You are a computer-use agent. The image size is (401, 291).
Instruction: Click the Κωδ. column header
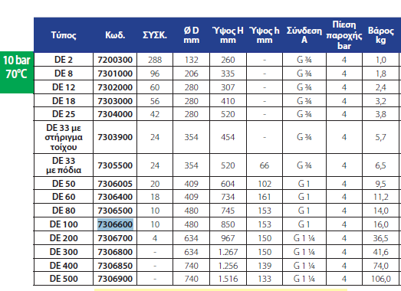(x=115, y=35)
